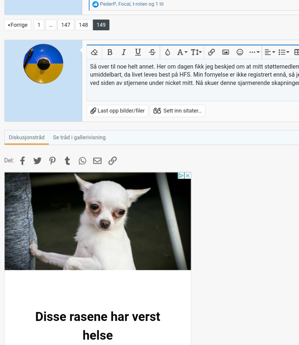Click ad headline Disse rasene har verst helse
The width and height of the screenshot is (299, 345).
(x=98, y=326)
